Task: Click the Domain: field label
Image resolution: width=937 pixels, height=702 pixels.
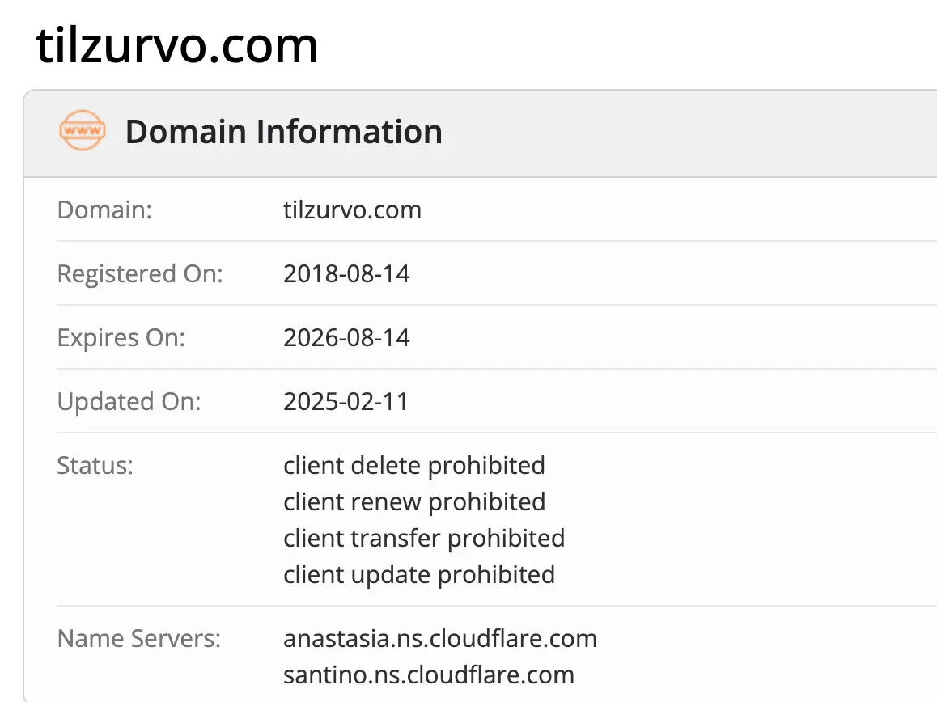Action: (x=104, y=210)
